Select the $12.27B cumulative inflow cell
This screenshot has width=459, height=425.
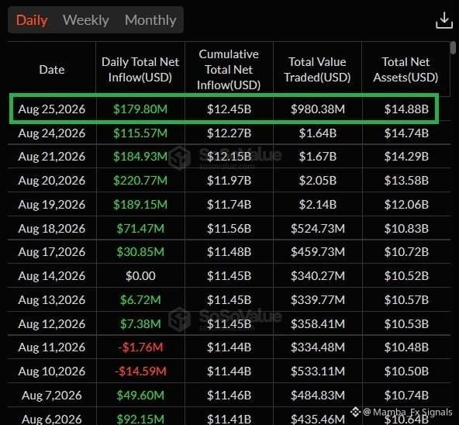229,133
